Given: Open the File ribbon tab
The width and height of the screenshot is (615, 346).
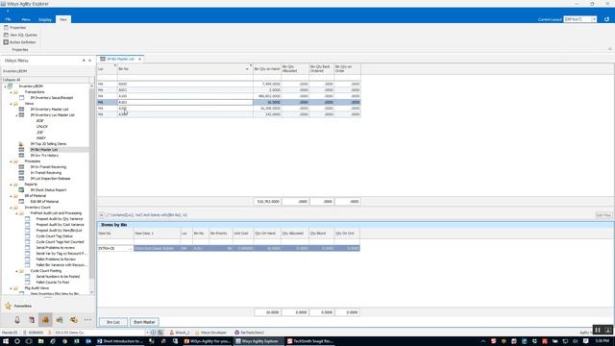Looking at the screenshot, I should click(8, 19).
